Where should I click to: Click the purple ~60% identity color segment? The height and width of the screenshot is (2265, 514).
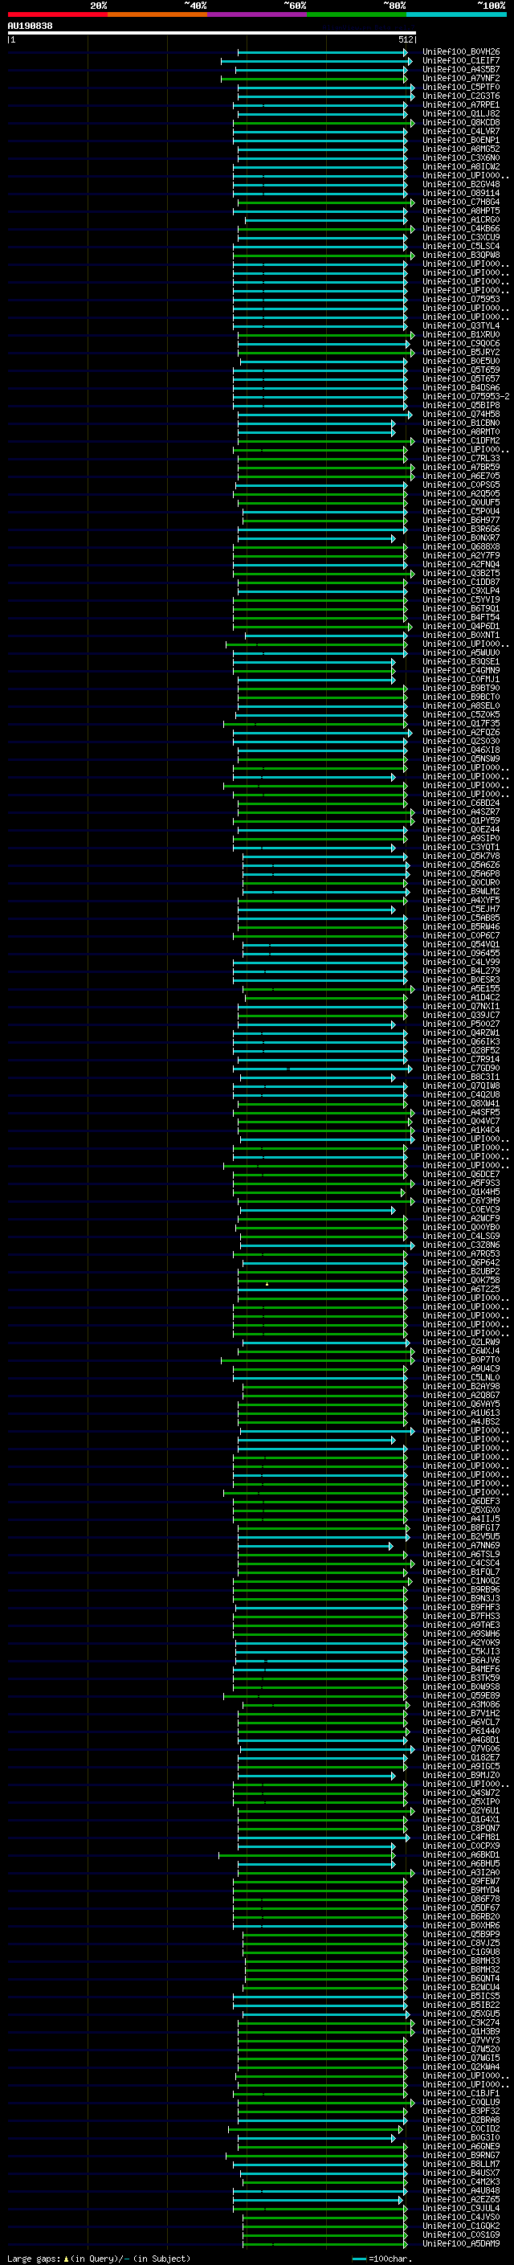pyautogui.click(x=256, y=14)
